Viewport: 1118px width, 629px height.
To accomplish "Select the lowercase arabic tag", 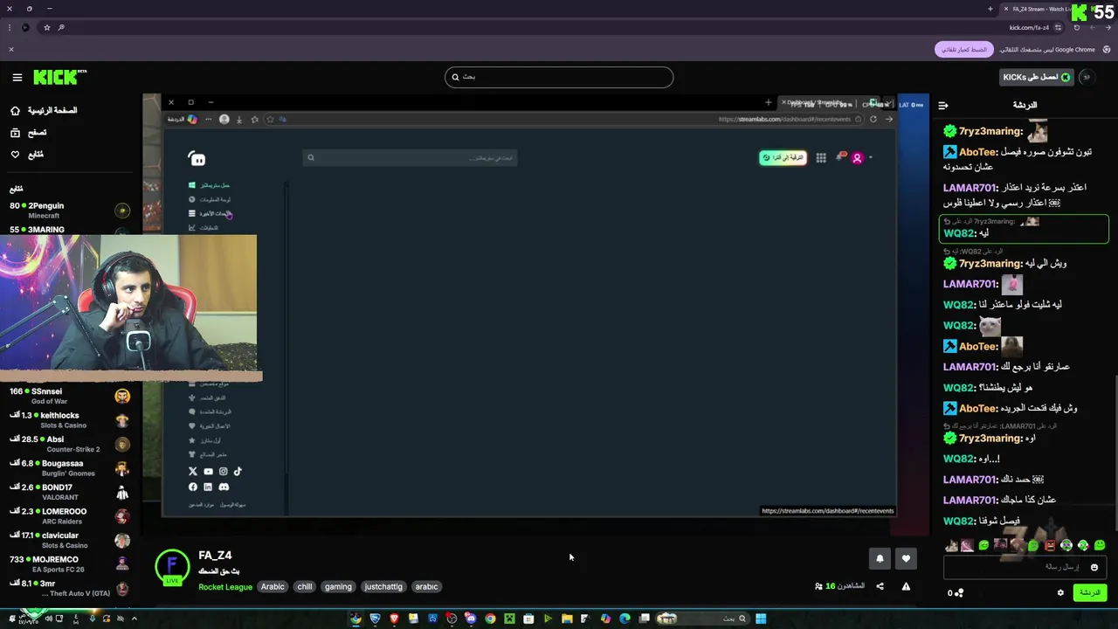I will [426, 587].
